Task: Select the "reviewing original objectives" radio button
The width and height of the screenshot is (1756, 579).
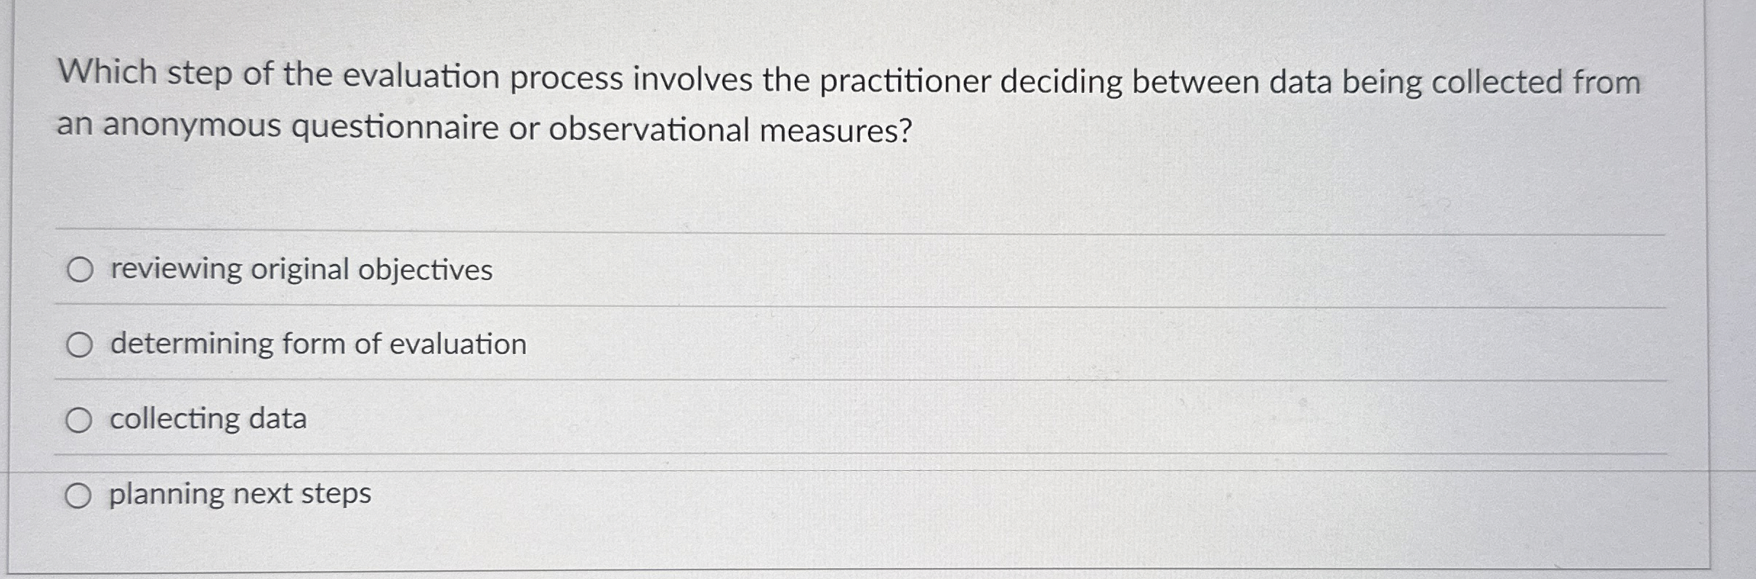Action: click(x=81, y=269)
